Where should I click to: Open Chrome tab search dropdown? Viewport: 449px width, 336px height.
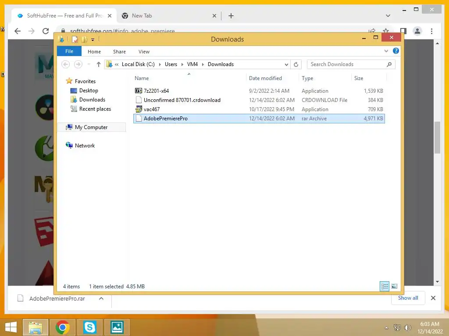pos(388,16)
